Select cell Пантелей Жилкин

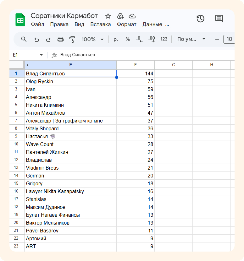click(x=70, y=152)
